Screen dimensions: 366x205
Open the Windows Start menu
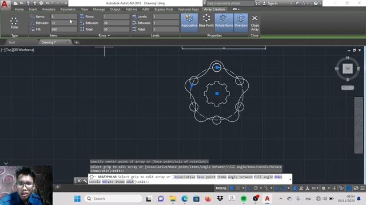point(77,199)
